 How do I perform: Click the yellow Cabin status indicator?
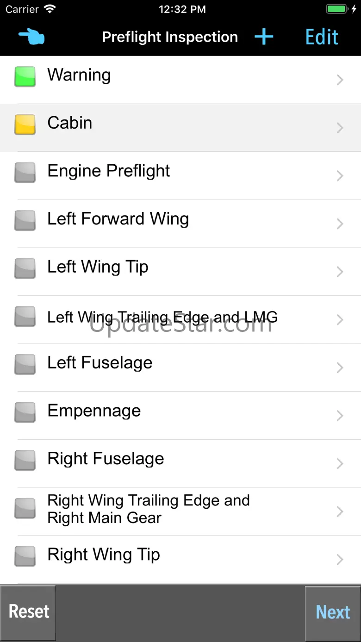click(25, 125)
